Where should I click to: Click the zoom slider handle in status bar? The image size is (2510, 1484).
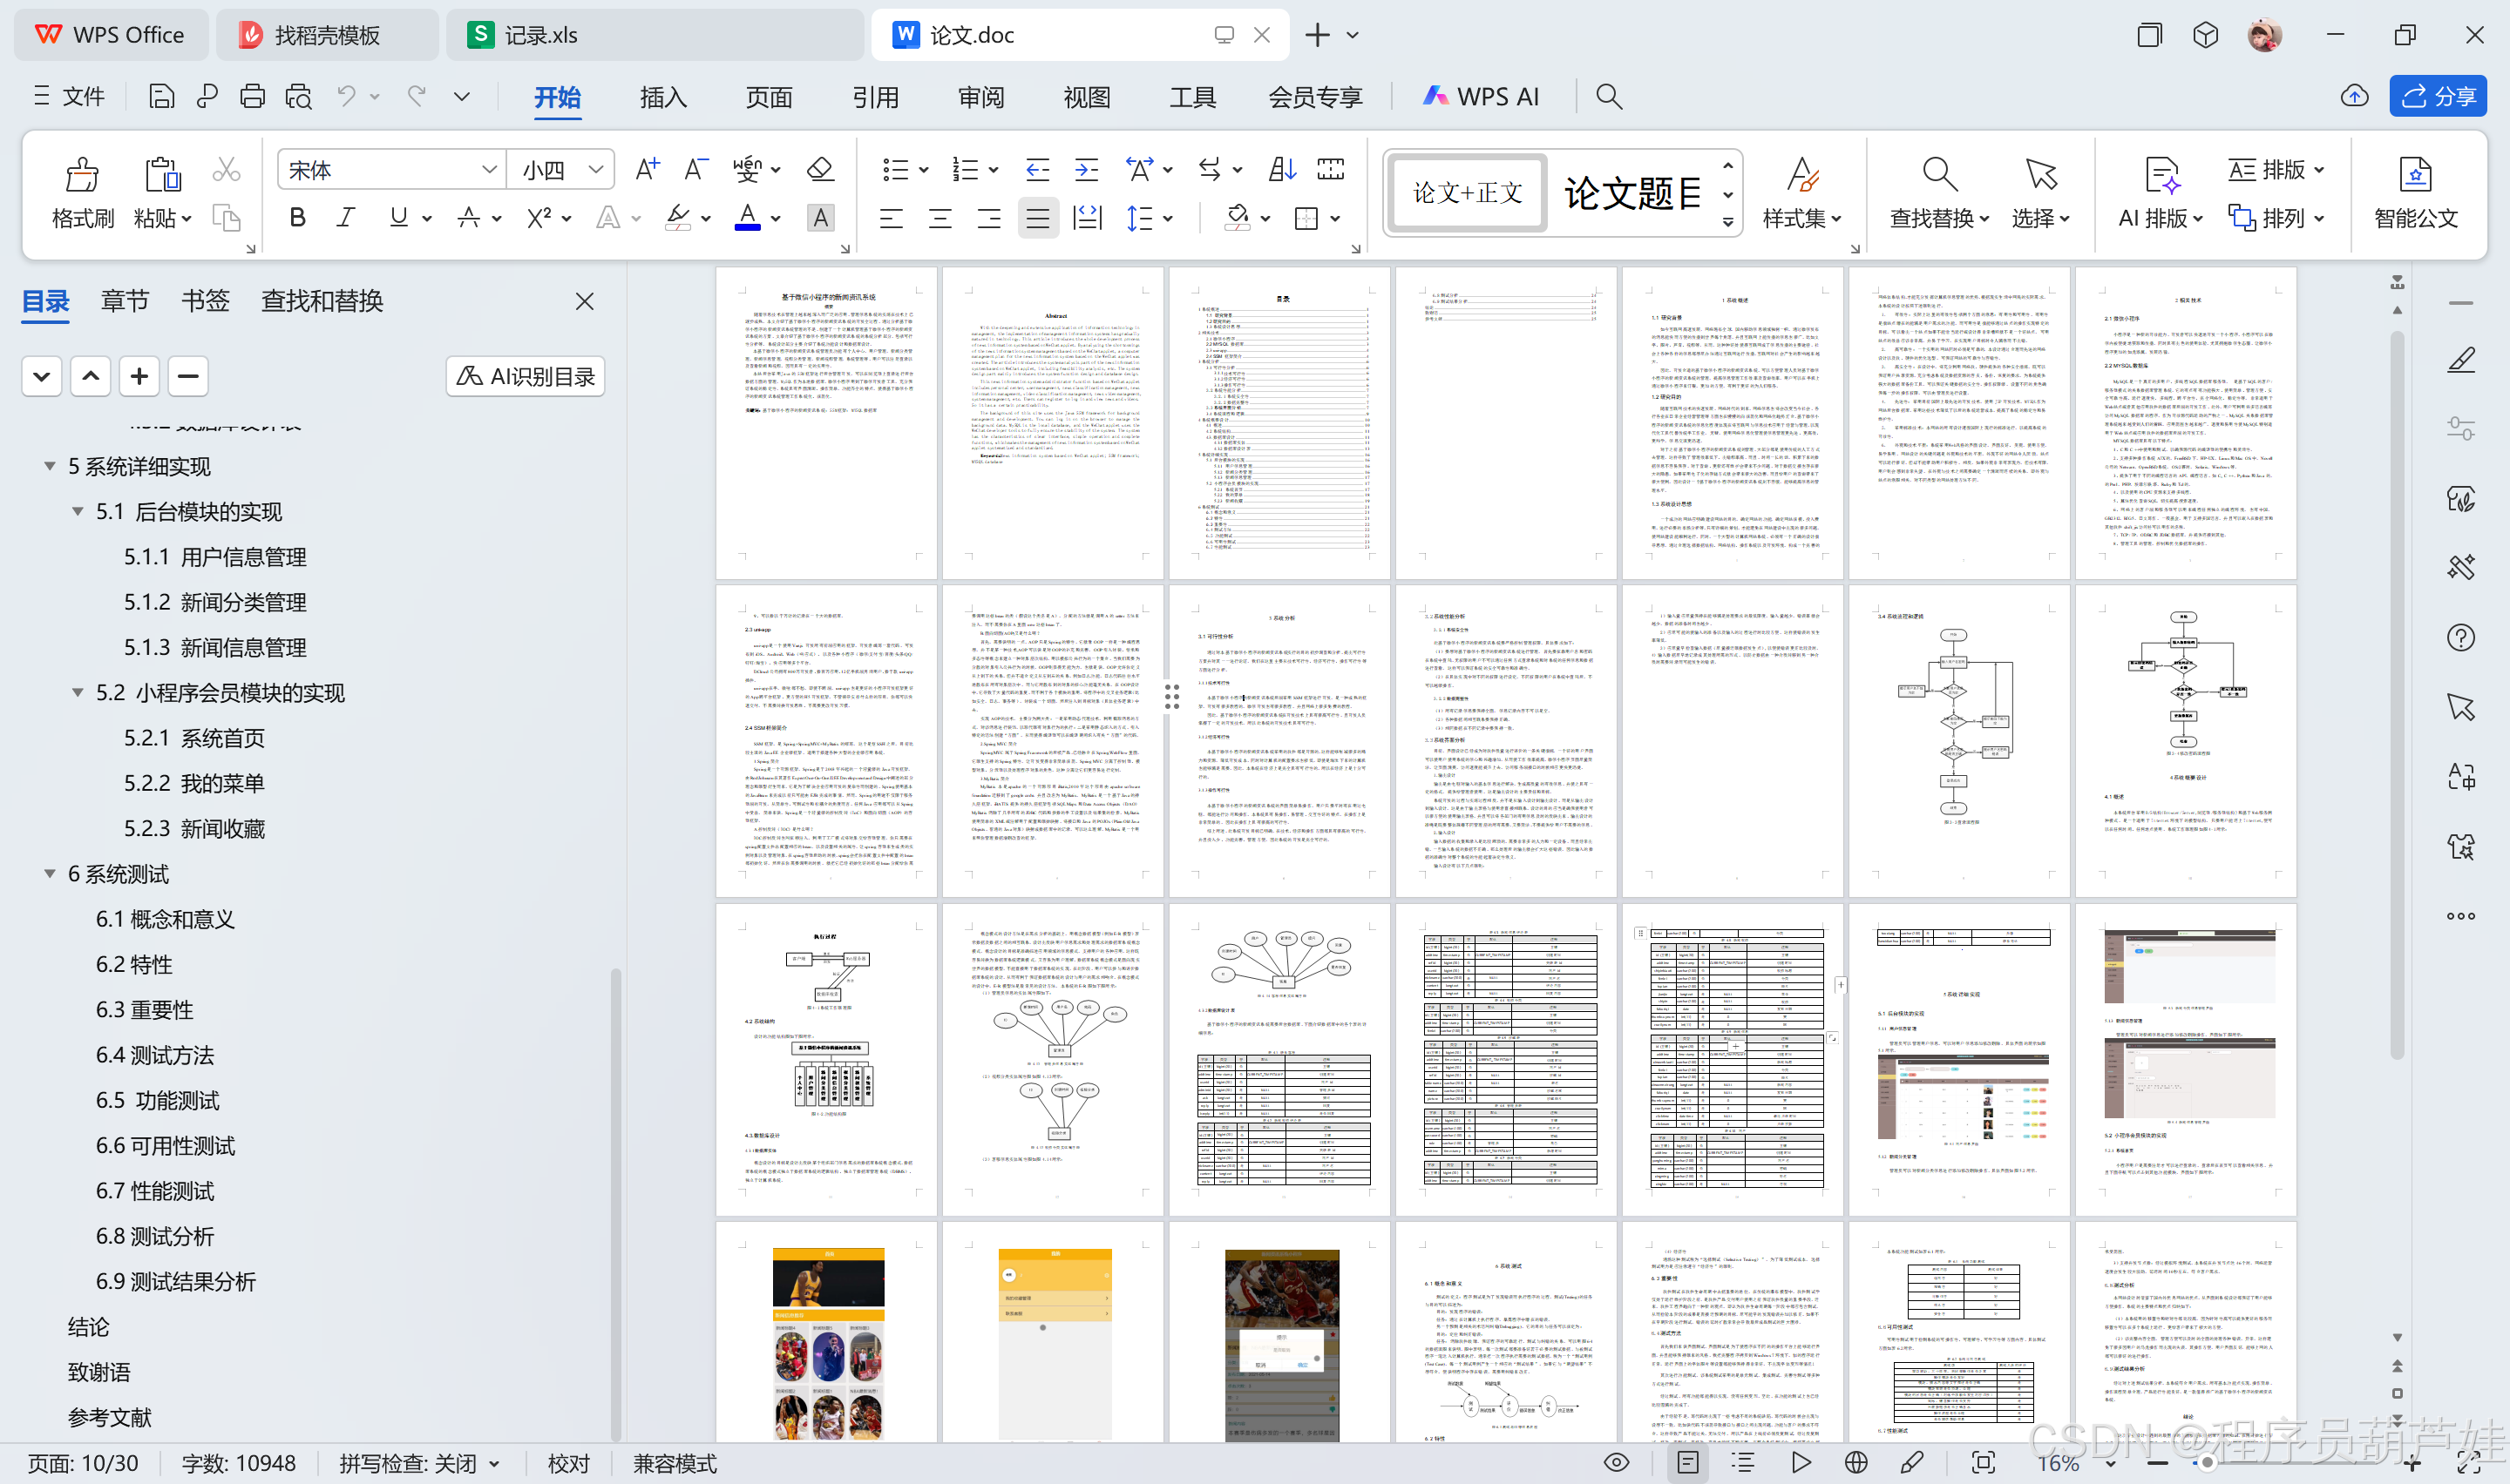(2205, 1463)
